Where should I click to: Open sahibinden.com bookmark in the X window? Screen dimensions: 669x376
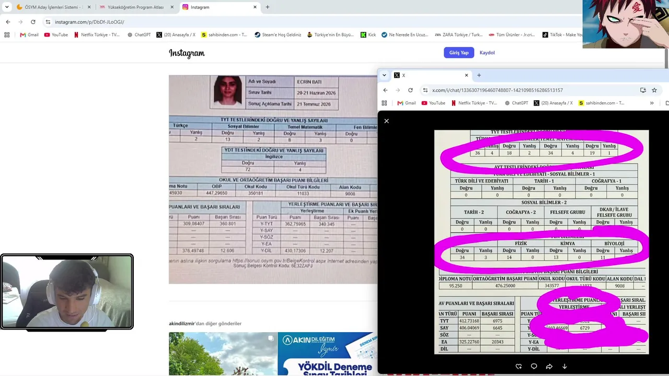pyautogui.click(x=601, y=103)
